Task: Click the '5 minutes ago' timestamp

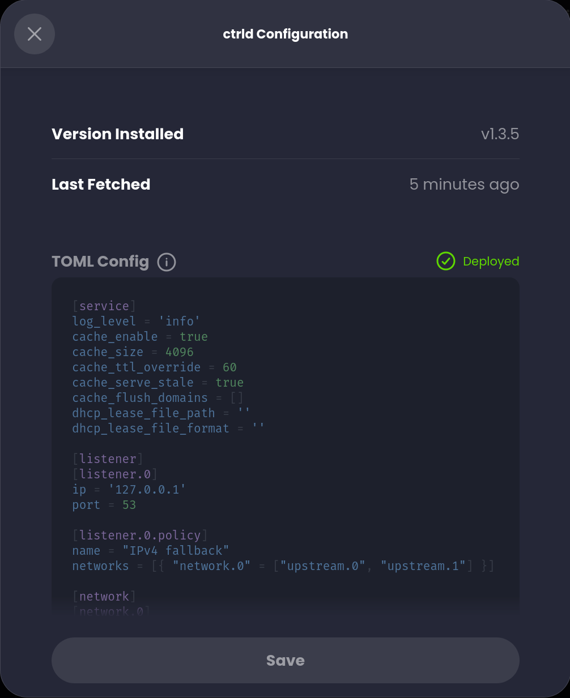Action: (x=464, y=185)
